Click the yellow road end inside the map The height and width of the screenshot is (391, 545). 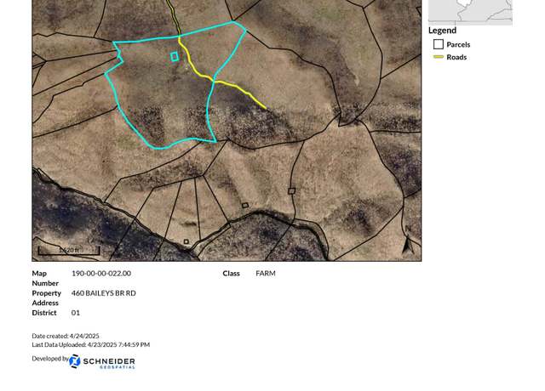[266, 108]
